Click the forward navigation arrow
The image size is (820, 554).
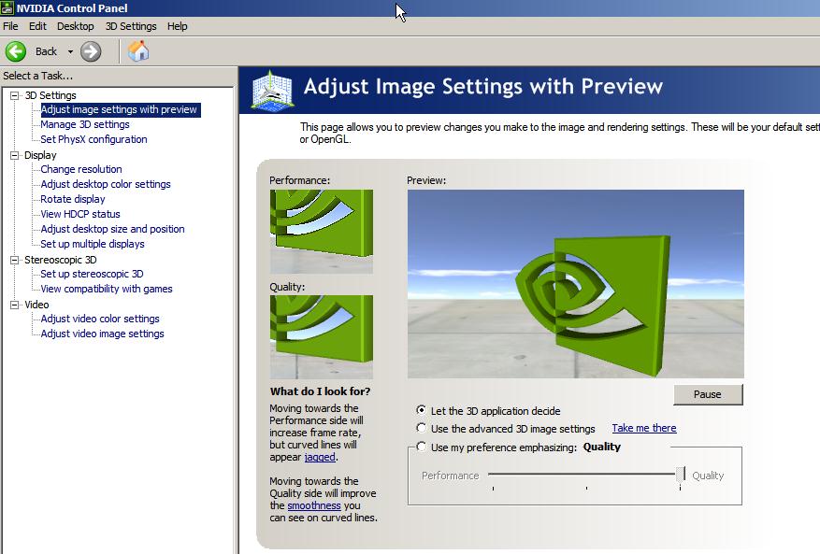tap(91, 52)
